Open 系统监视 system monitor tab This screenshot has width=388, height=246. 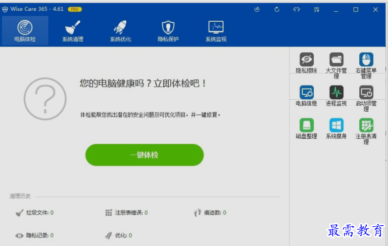coord(216,31)
